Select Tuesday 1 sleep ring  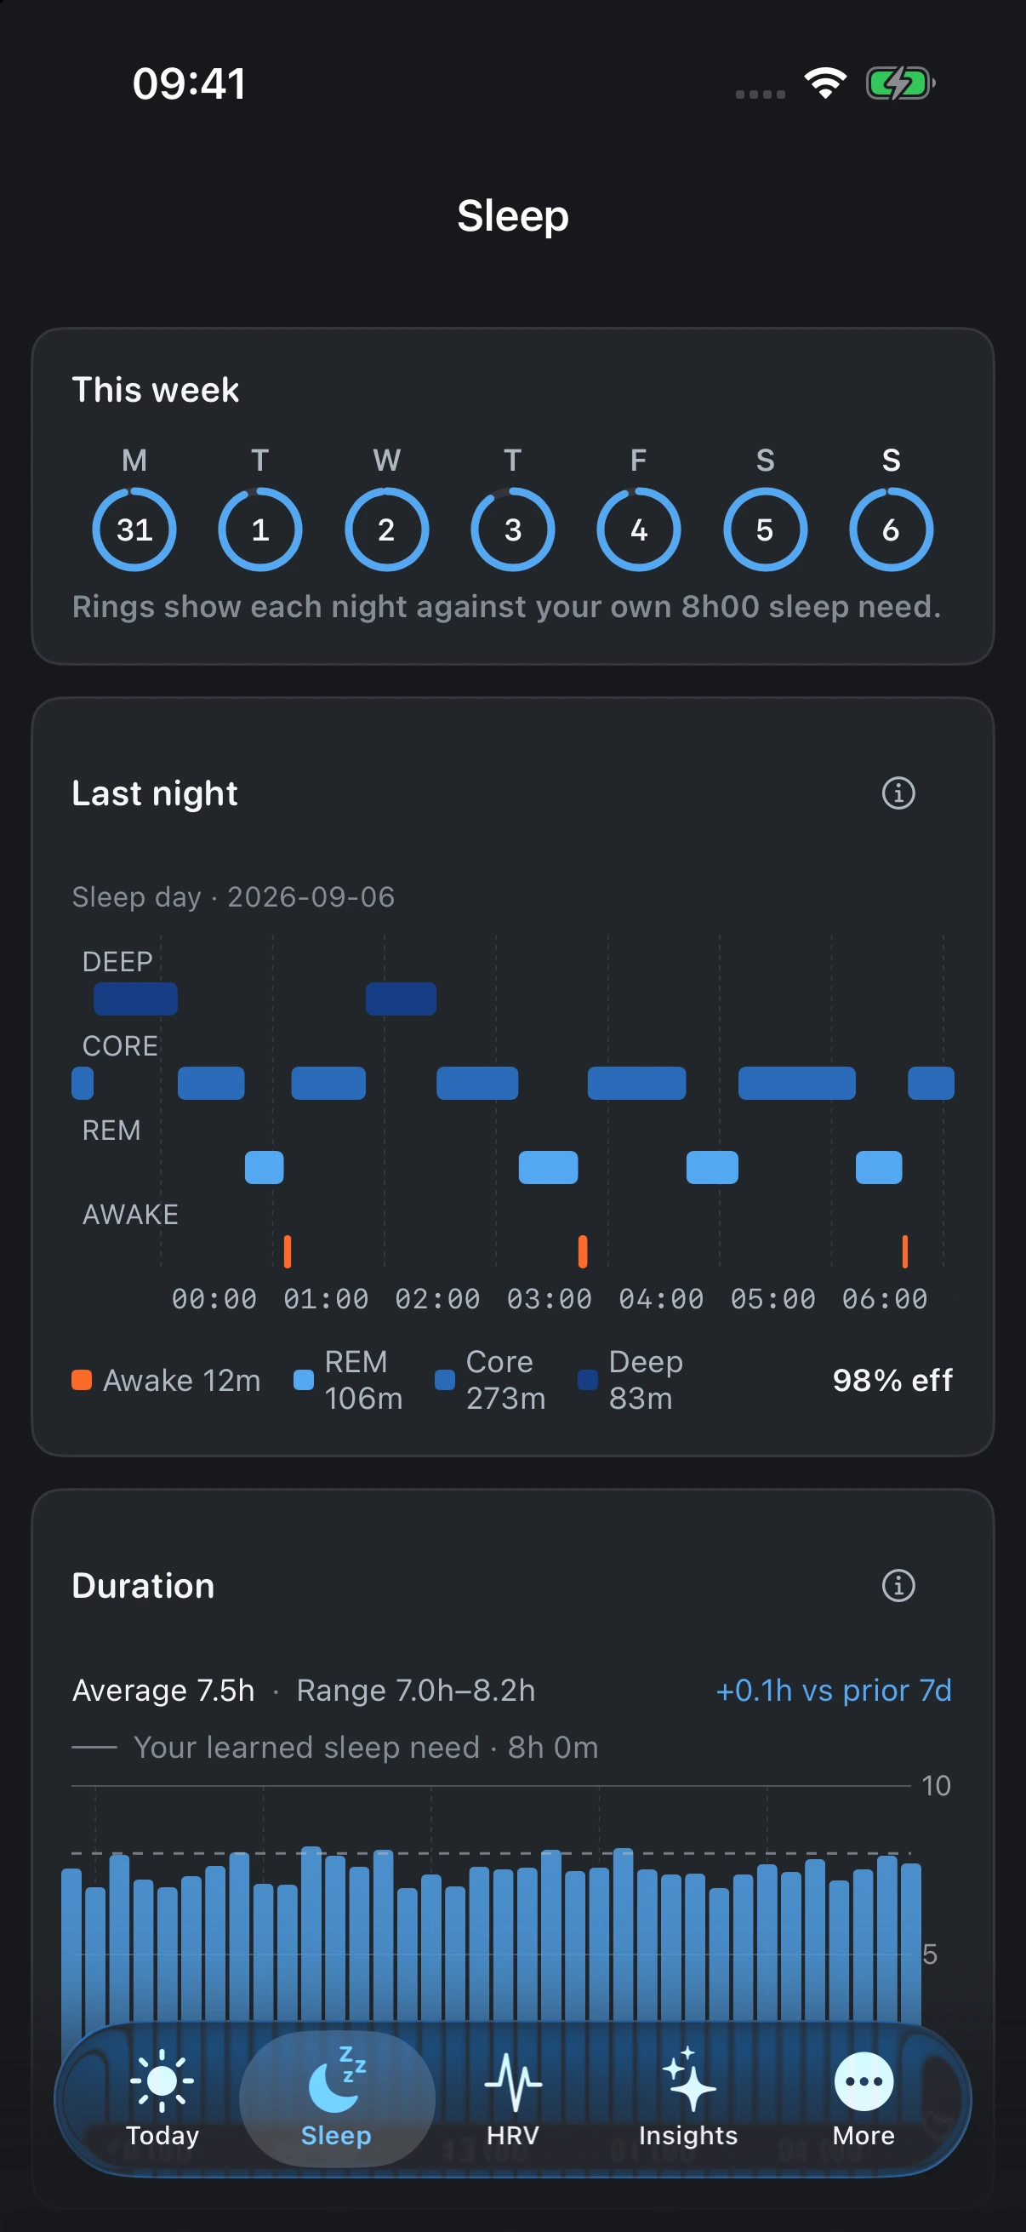pyautogui.click(x=259, y=529)
